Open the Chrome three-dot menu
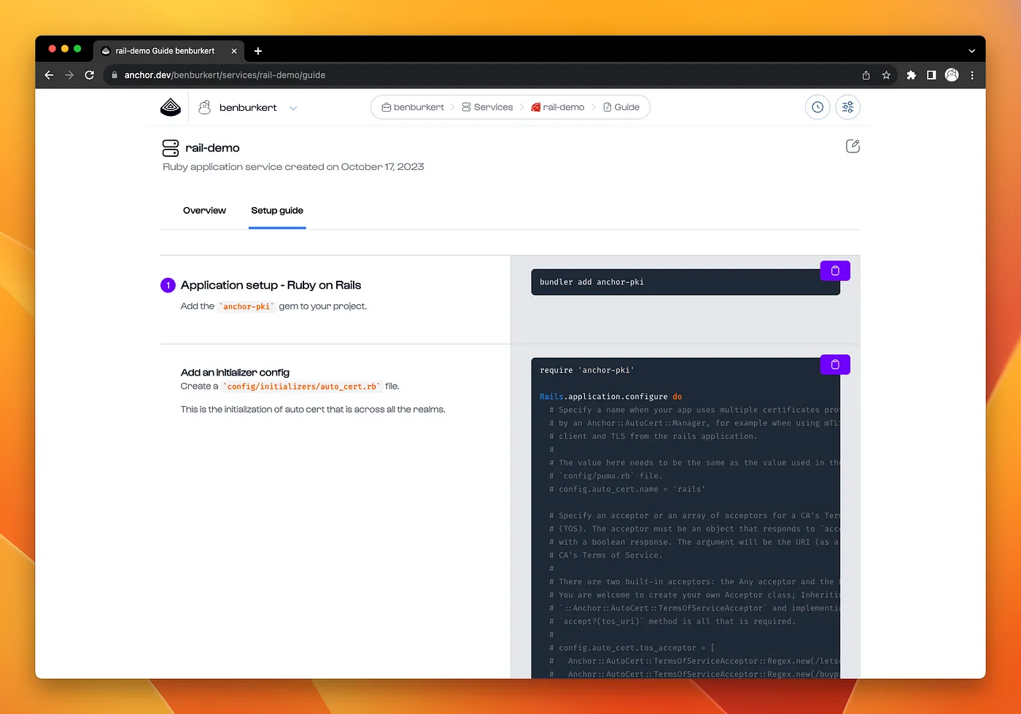Image resolution: width=1021 pixels, height=714 pixels. pos(972,75)
